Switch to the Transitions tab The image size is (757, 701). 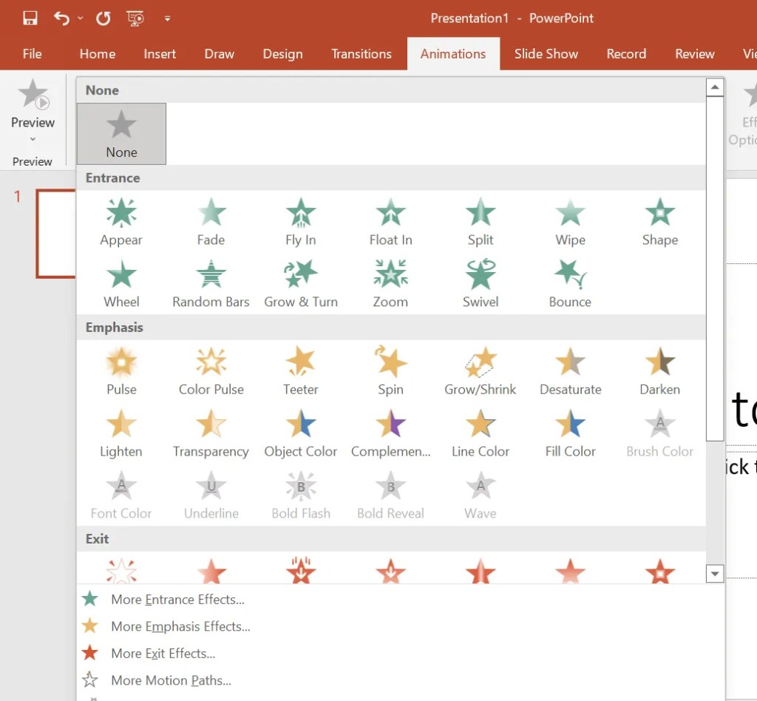361,54
